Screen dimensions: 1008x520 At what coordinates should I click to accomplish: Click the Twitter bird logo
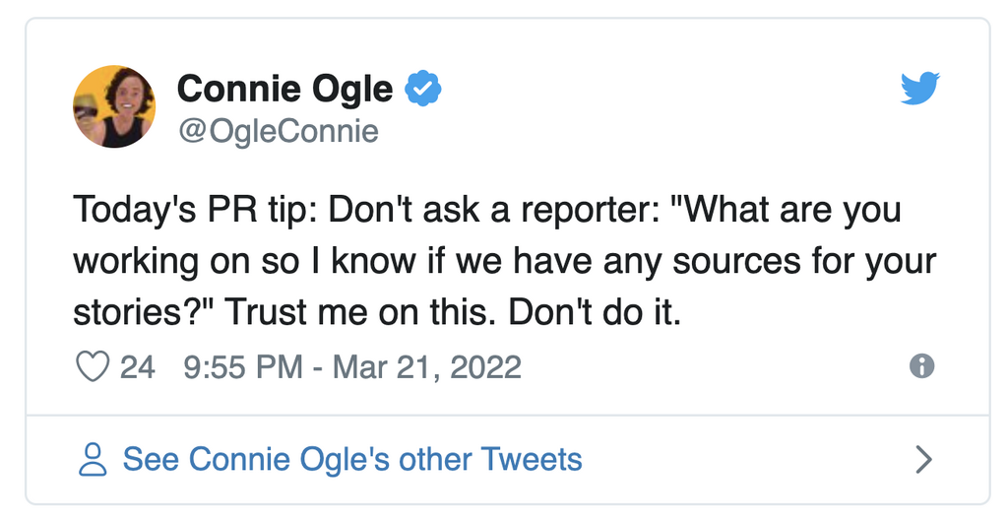920,91
